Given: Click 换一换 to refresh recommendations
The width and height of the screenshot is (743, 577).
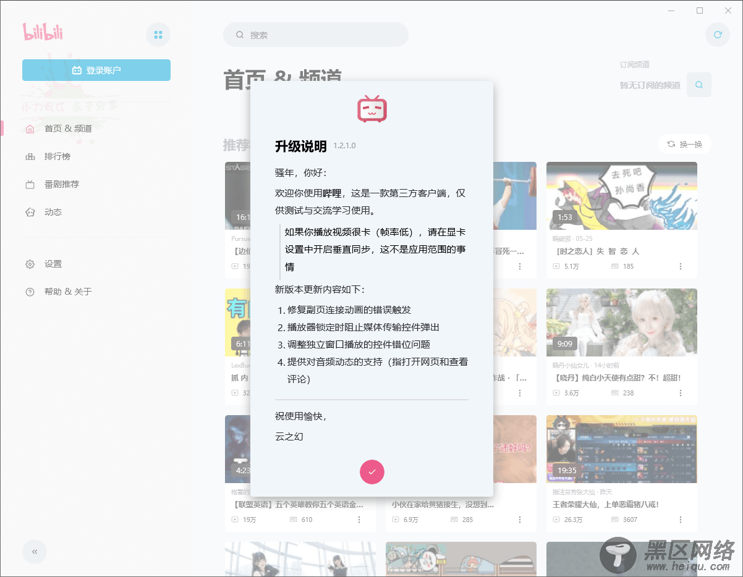Looking at the screenshot, I should tap(685, 144).
